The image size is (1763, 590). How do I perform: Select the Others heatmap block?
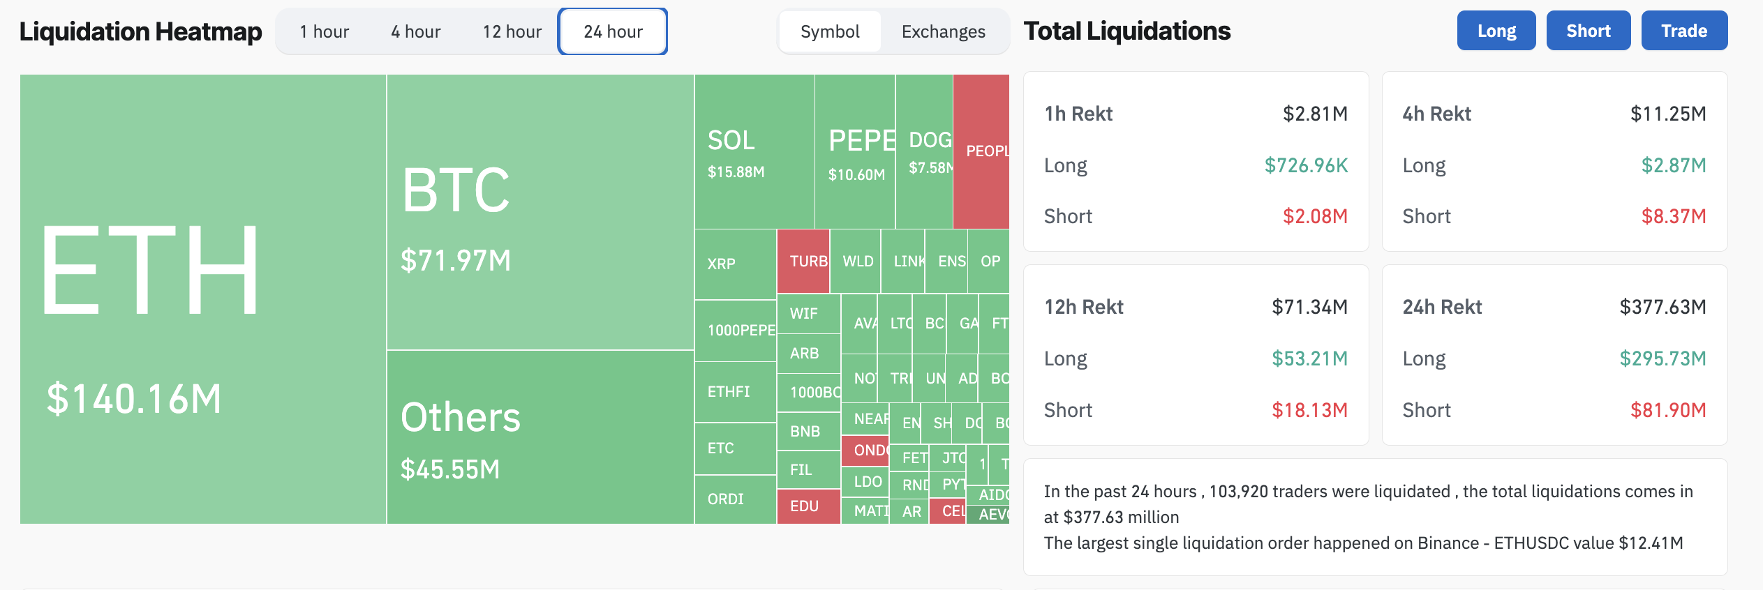click(540, 437)
